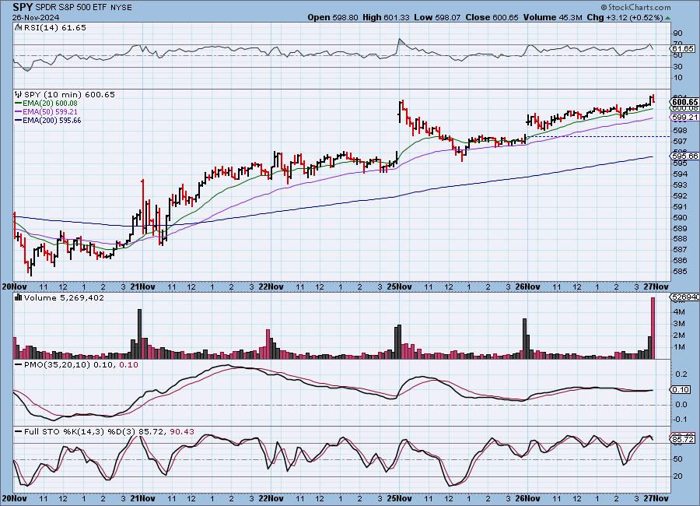Screen dimensions: 700x506
Task: Click the SPY (10 min) 600.65 legend
Action: pos(69,94)
